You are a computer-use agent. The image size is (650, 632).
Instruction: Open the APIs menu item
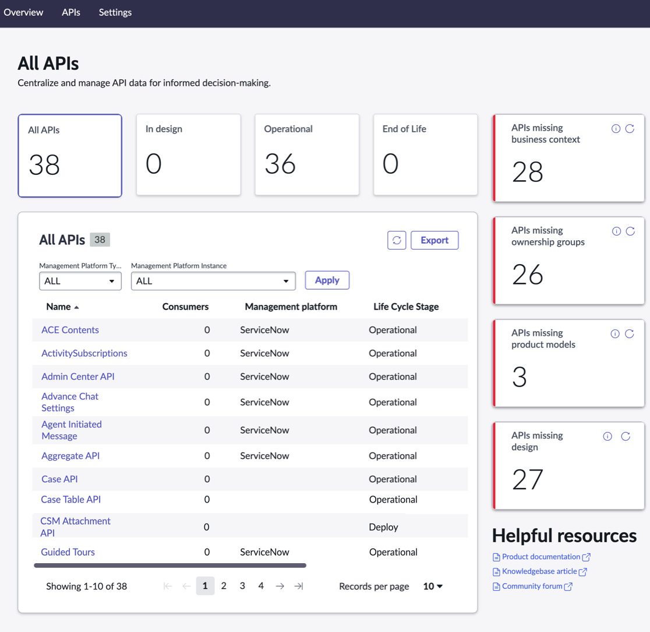pyautogui.click(x=71, y=12)
